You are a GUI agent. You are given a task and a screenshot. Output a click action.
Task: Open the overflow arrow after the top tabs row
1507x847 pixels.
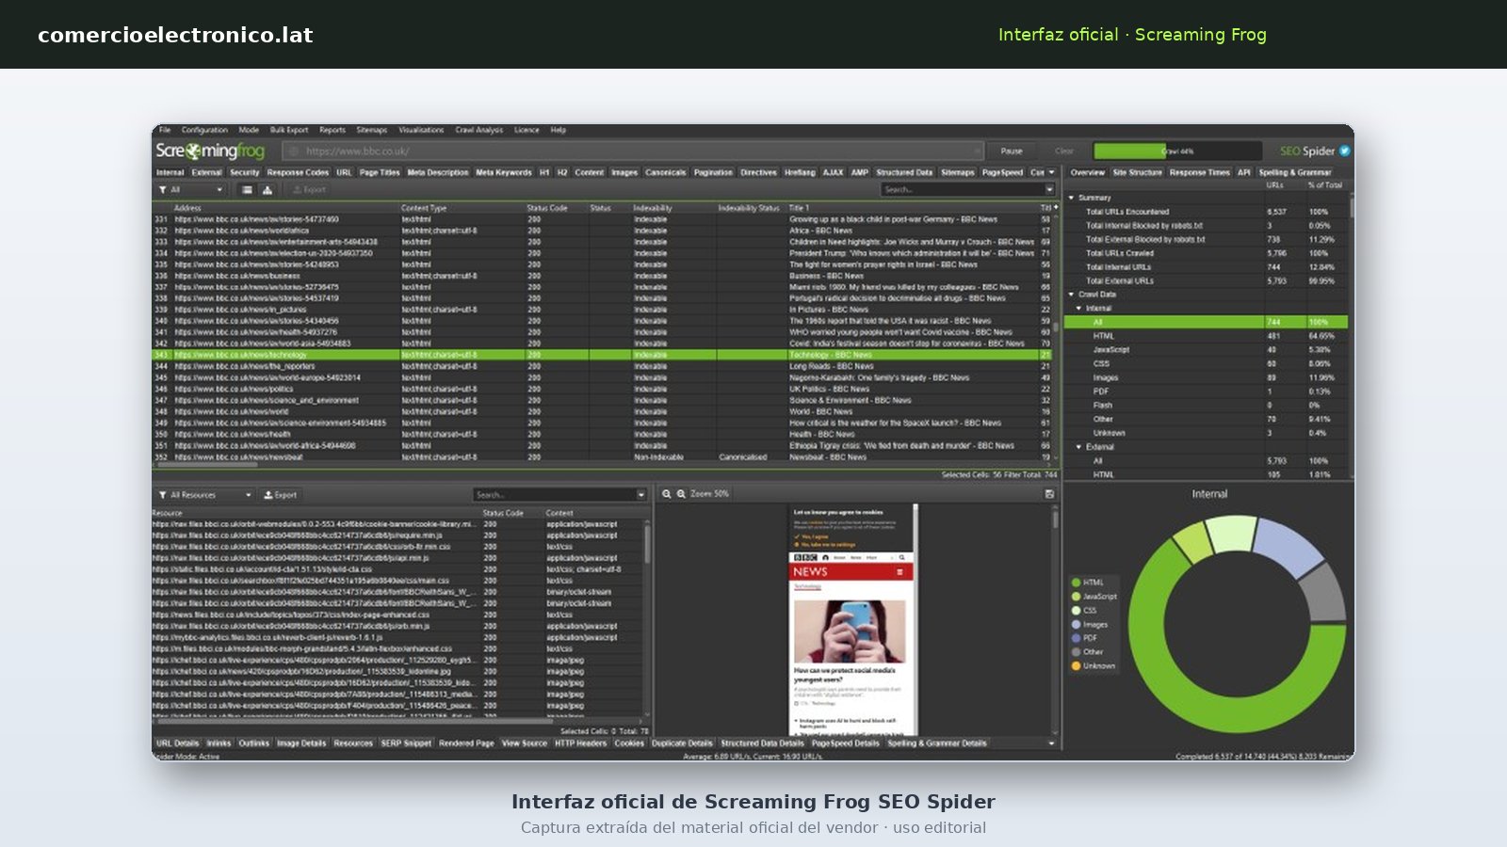tap(1052, 172)
